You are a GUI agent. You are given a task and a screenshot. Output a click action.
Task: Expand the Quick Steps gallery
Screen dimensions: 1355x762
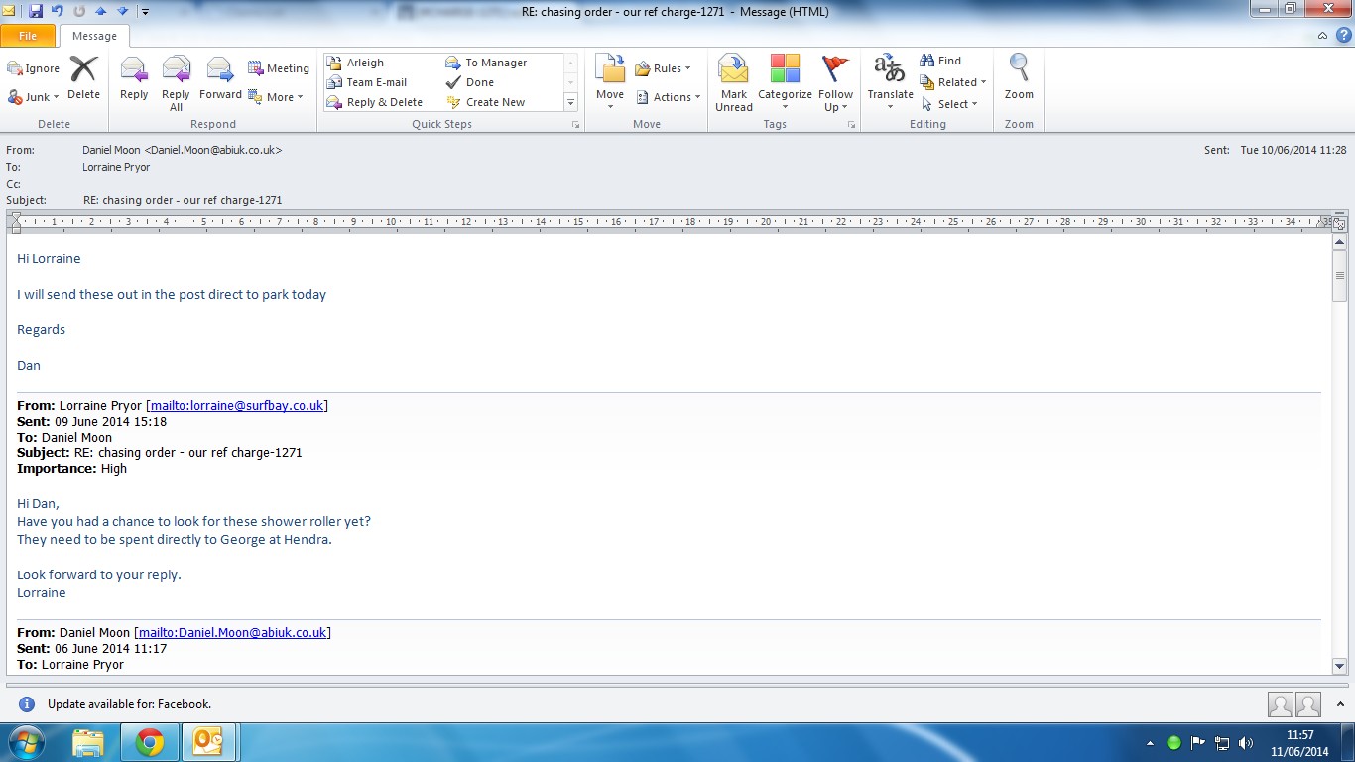570,102
